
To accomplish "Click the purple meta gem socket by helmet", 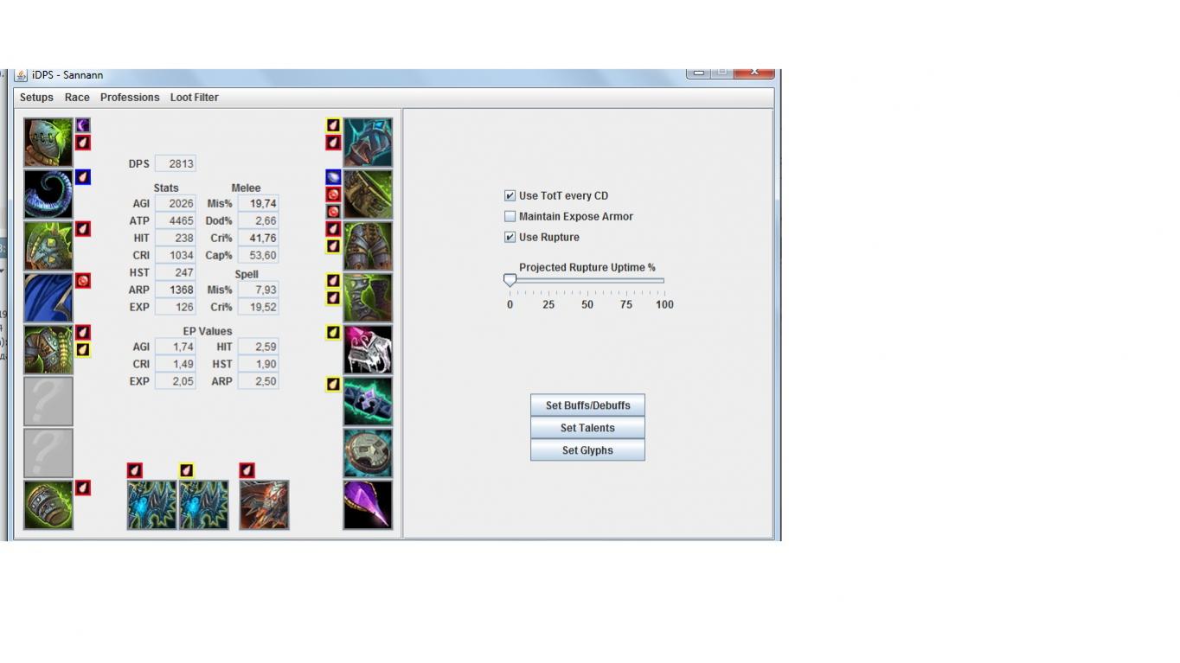I will click(83, 125).
